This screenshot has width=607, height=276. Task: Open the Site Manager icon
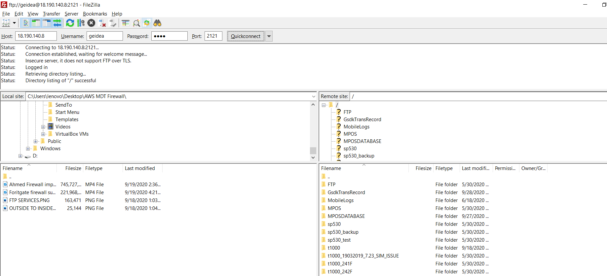click(x=6, y=23)
